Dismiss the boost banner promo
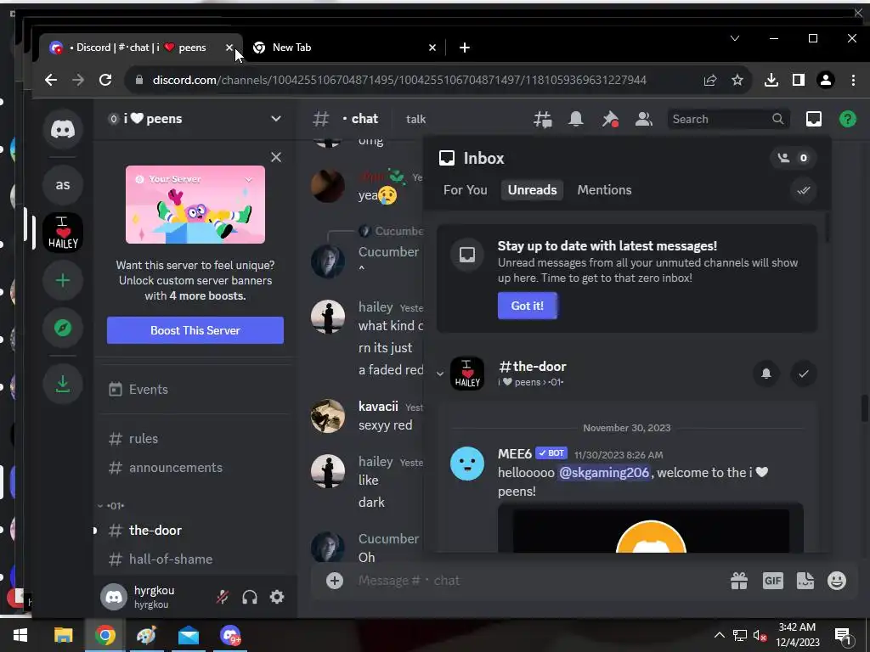 [x=276, y=157]
